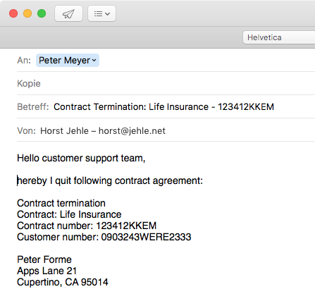The width and height of the screenshot is (315, 301).
Task: Zoom the window with the green button
Action: tap(42, 13)
